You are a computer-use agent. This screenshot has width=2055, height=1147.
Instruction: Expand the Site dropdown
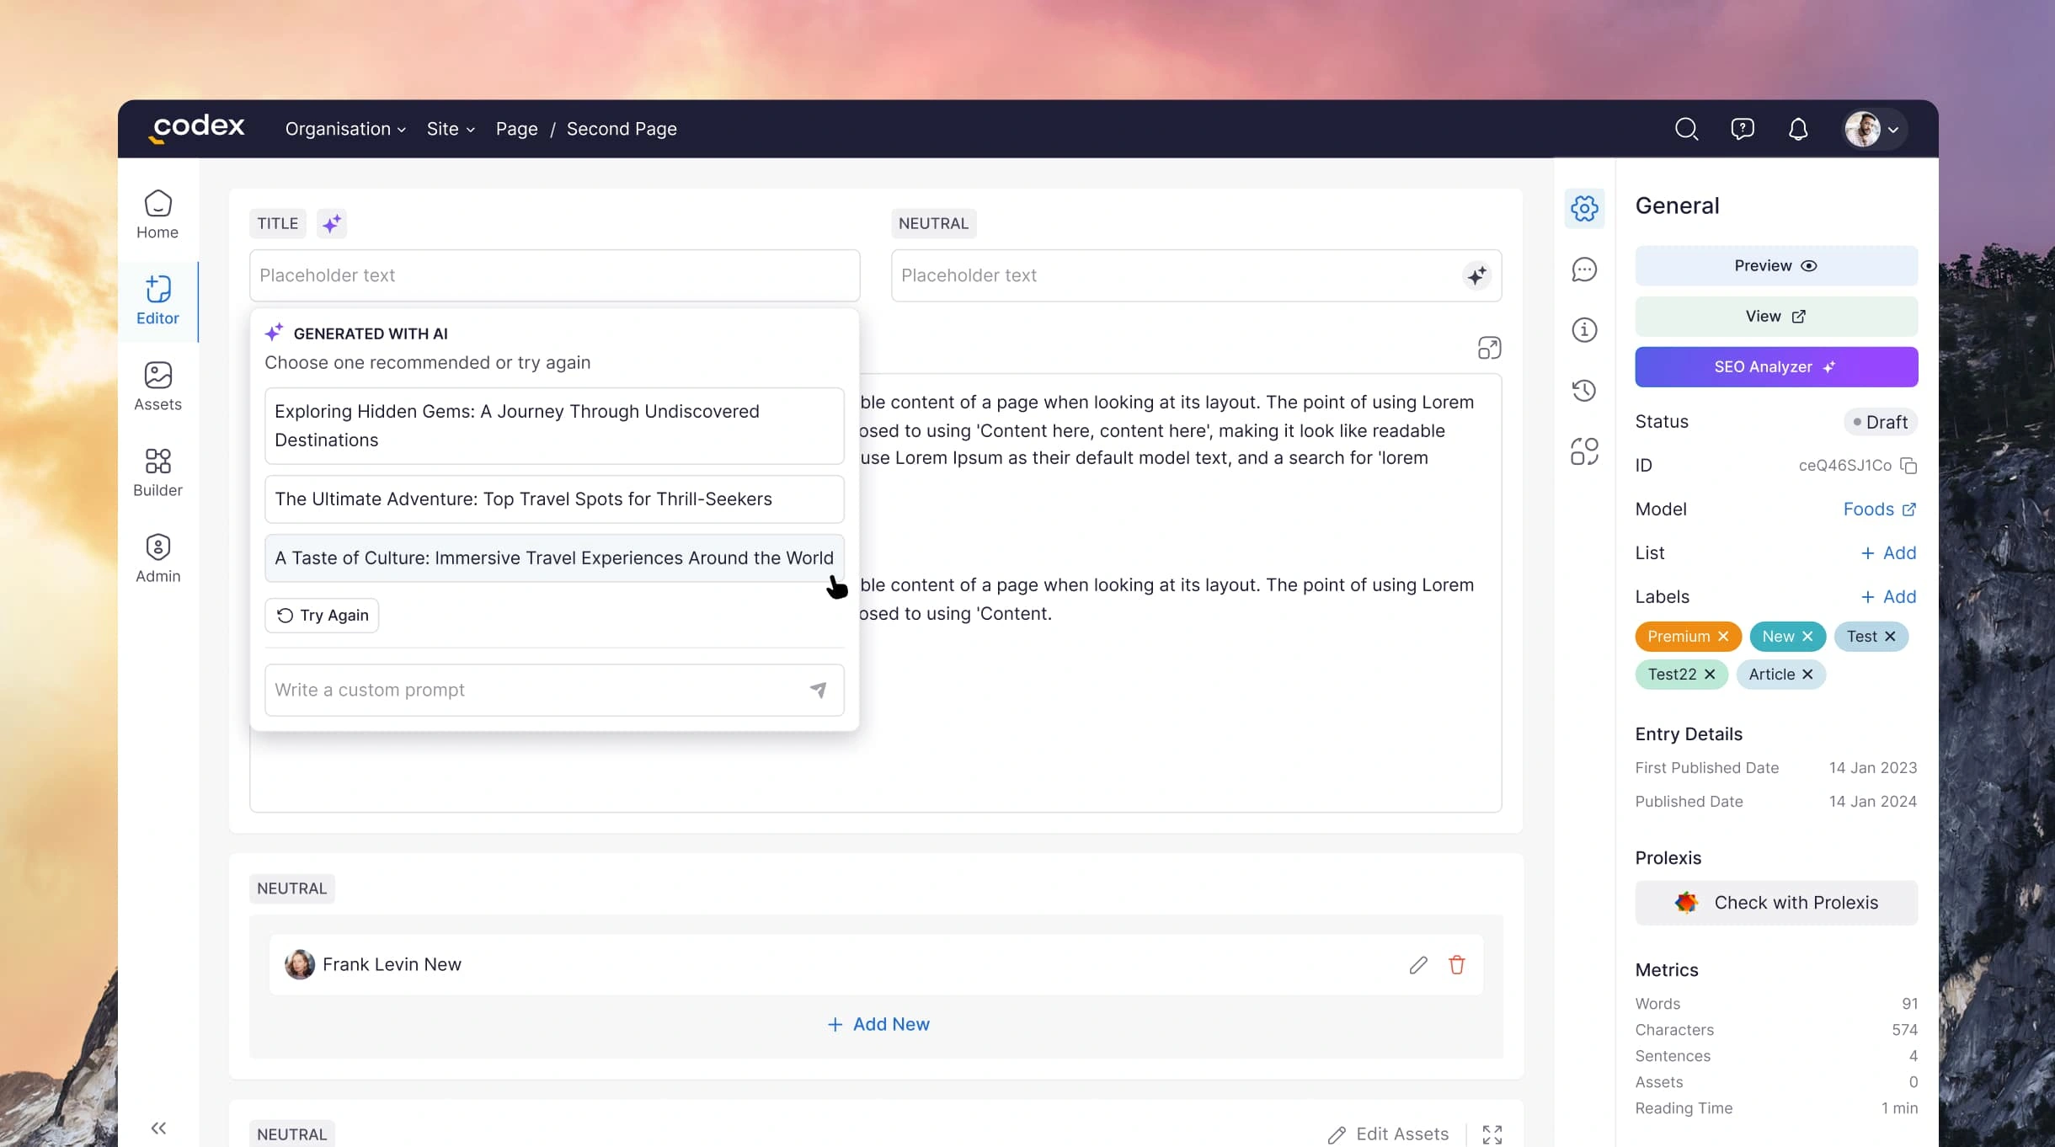[x=451, y=129]
